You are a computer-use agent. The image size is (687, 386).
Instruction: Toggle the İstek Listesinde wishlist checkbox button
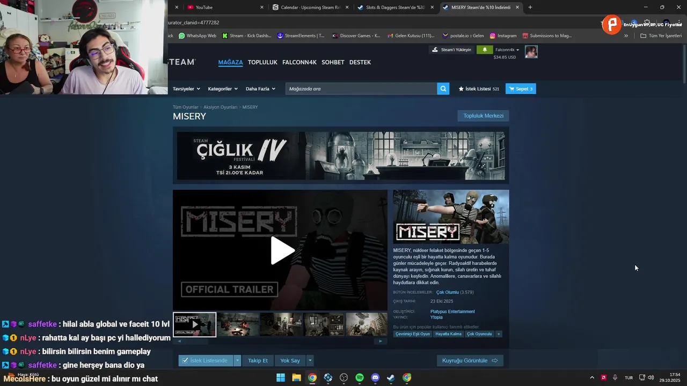pos(206,360)
